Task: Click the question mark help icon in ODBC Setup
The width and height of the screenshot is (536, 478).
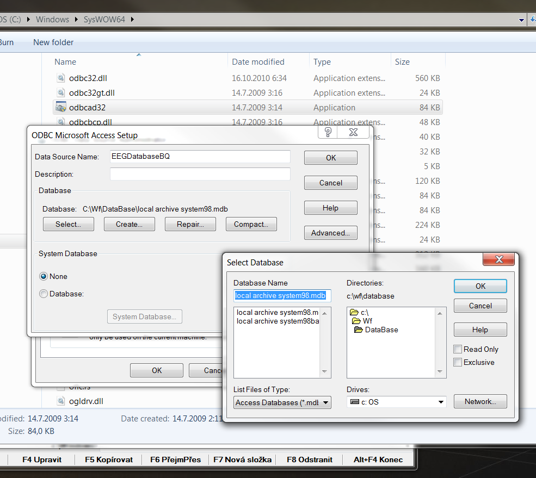Action: coord(328,132)
